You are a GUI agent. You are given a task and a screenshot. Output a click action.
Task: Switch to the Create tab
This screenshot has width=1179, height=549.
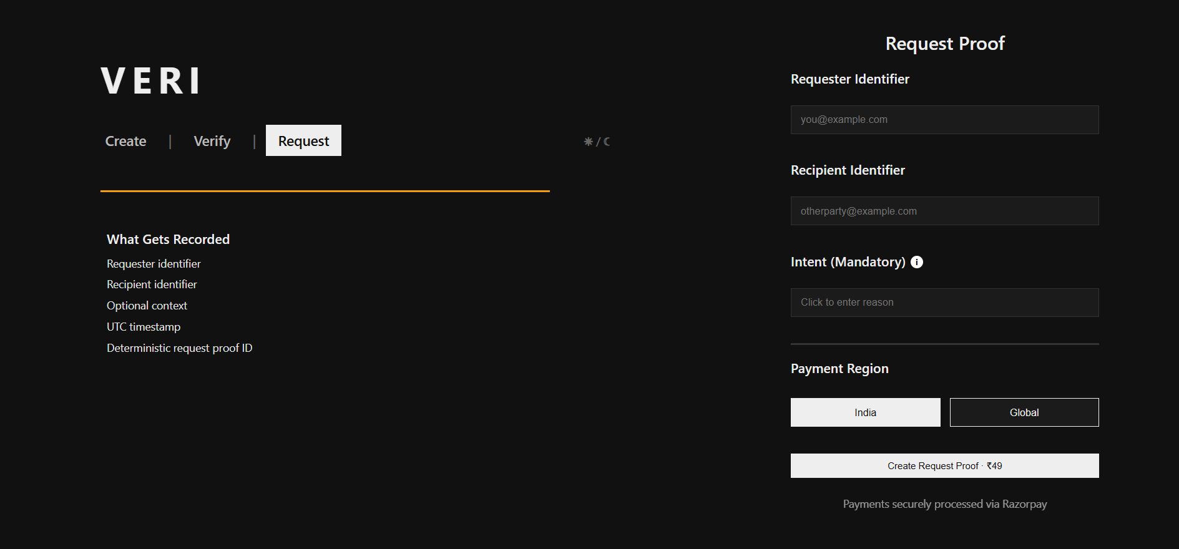coord(125,141)
